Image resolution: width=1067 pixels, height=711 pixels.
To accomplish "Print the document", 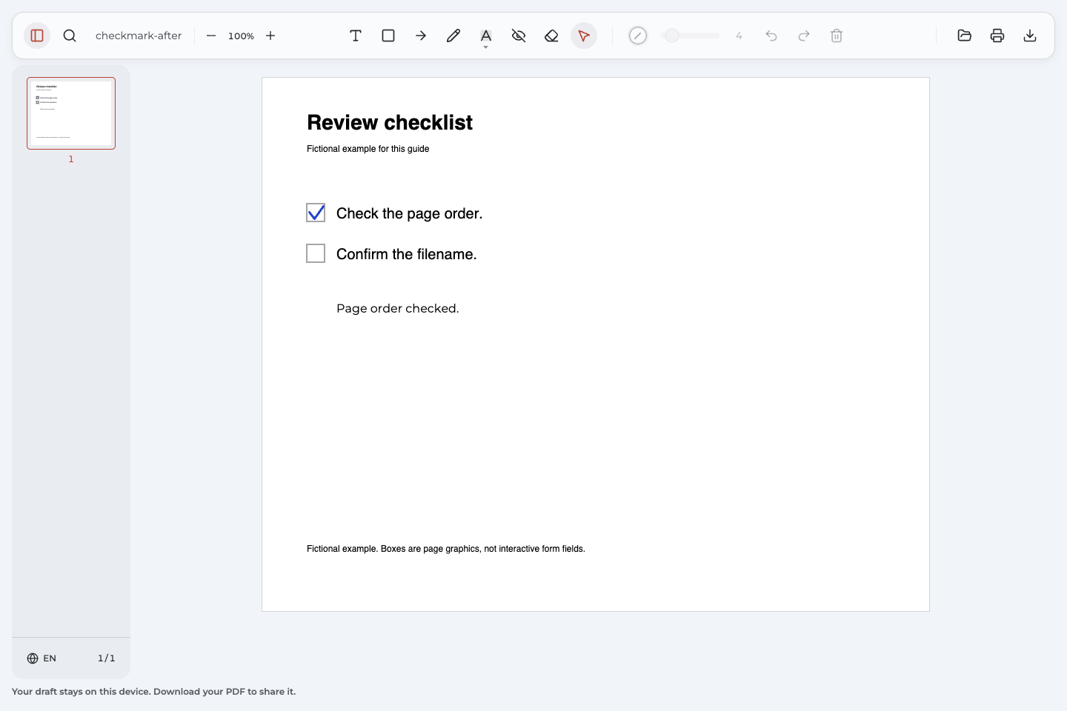I will click(x=997, y=36).
